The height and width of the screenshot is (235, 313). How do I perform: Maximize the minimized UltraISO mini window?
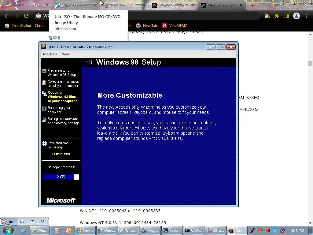(32, 222)
